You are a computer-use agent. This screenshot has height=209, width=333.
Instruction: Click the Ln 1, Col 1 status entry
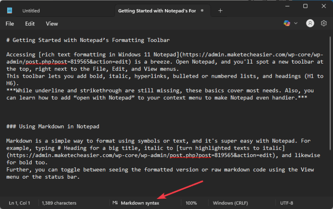(19, 203)
